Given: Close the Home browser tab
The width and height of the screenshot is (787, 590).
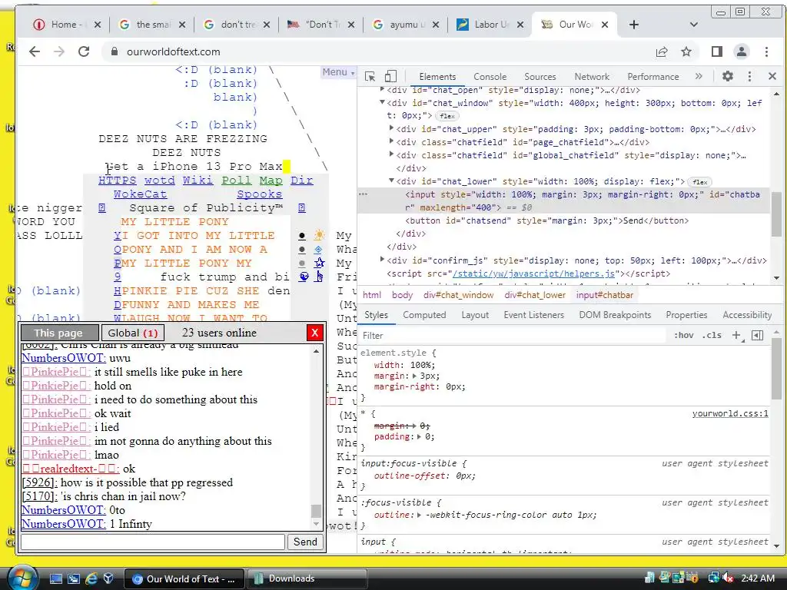Looking at the screenshot, I should pyautogui.click(x=98, y=25).
